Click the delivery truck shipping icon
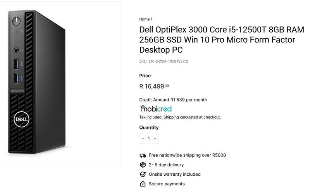Viewport: 310px width, 190px height. click(143, 156)
